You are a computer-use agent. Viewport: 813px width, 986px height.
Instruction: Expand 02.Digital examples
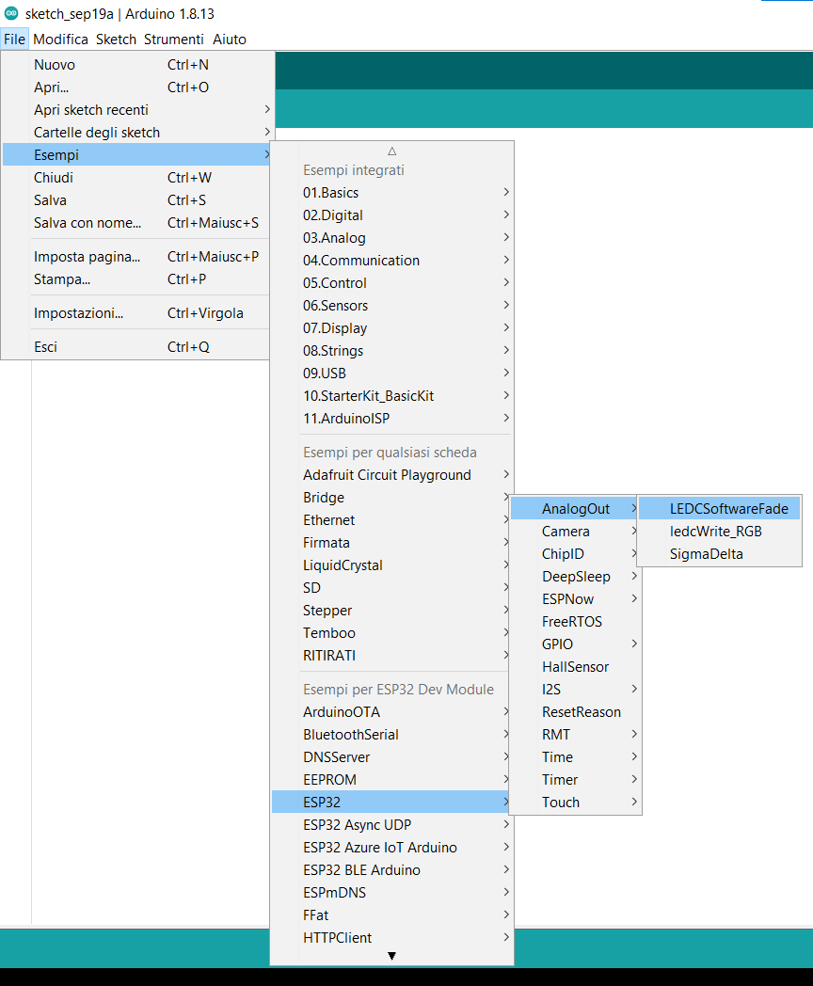click(391, 215)
